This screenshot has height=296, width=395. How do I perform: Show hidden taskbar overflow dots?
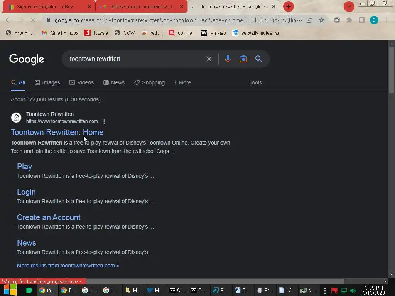coord(325,291)
